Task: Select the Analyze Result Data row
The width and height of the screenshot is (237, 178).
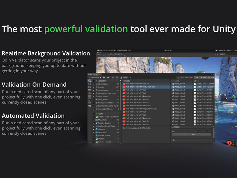Action: pyautogui.click(x=106, y=126)
